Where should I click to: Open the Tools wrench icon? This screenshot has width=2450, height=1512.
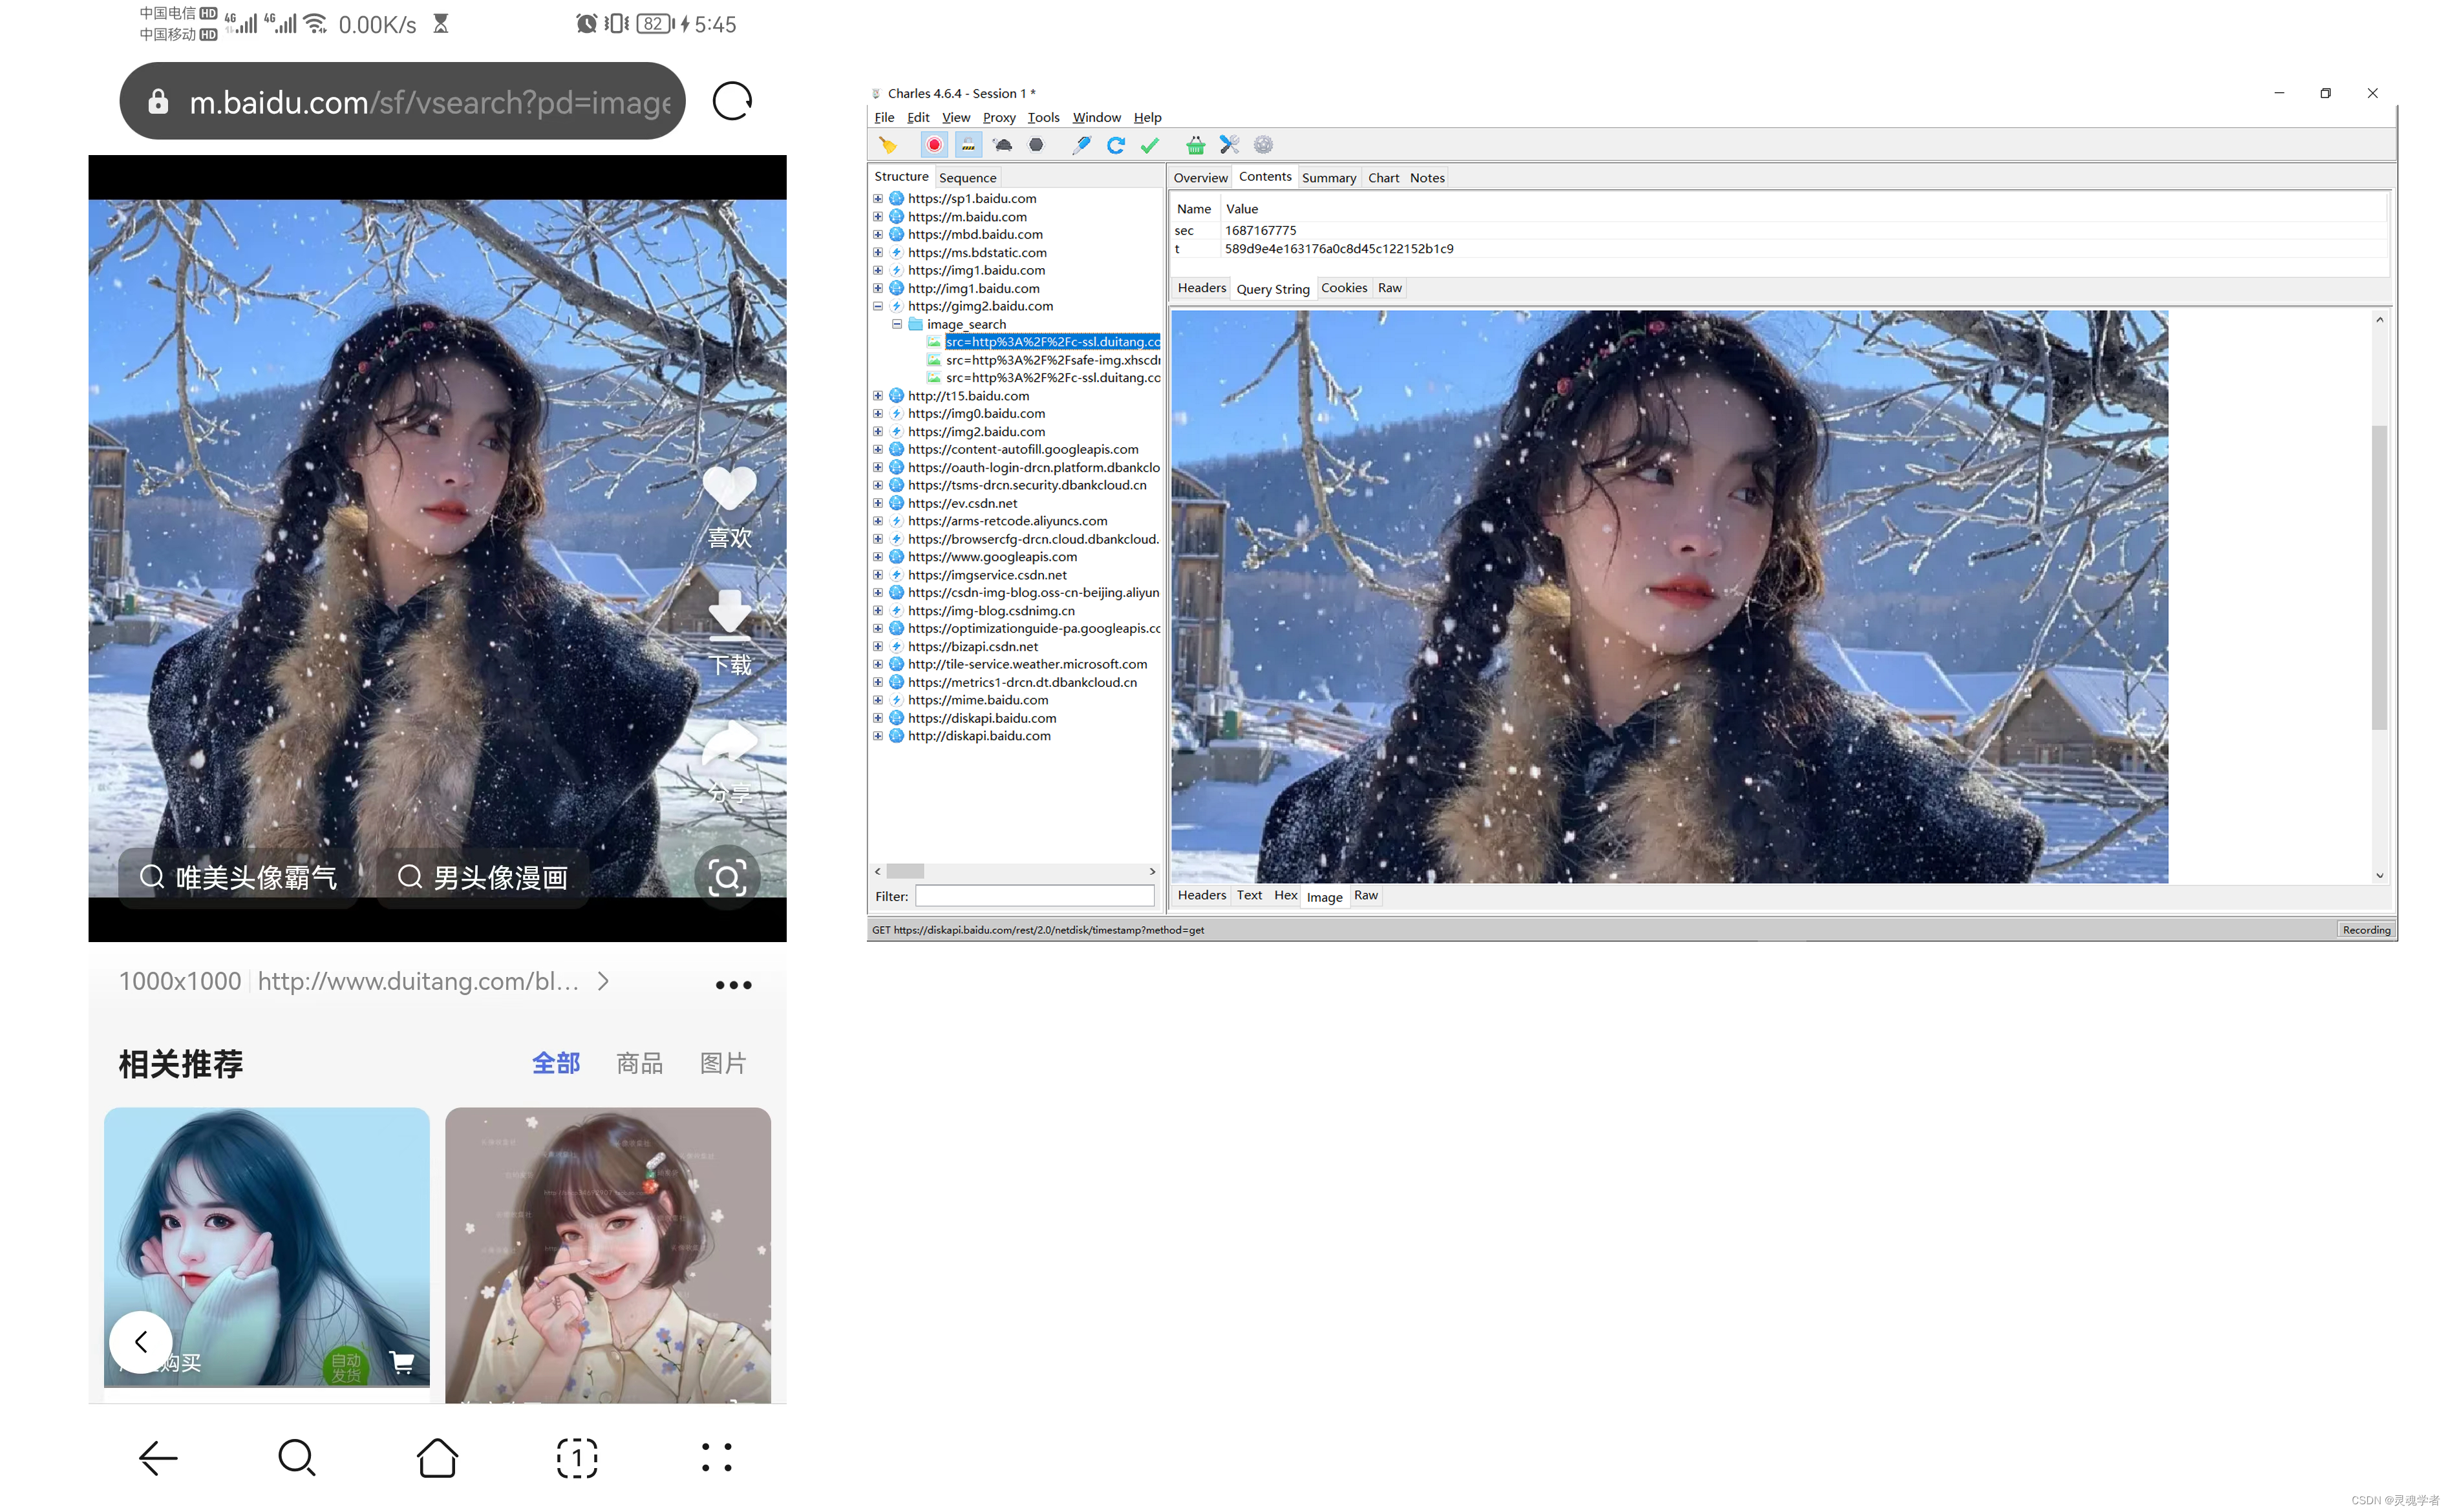(1230, 145)
